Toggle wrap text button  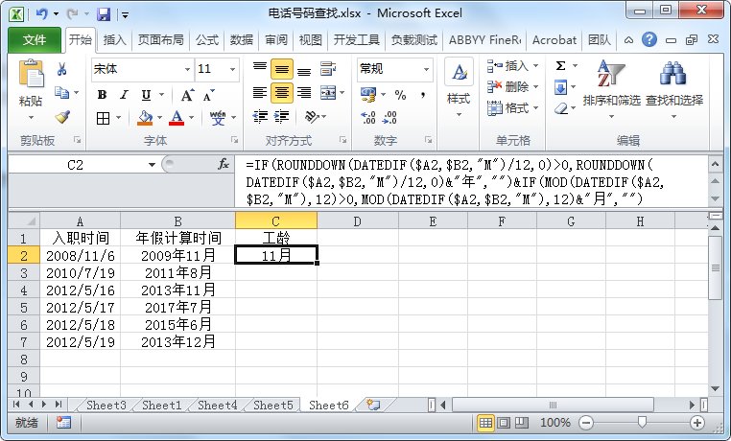pyautogui.click(x=328, y=69)
